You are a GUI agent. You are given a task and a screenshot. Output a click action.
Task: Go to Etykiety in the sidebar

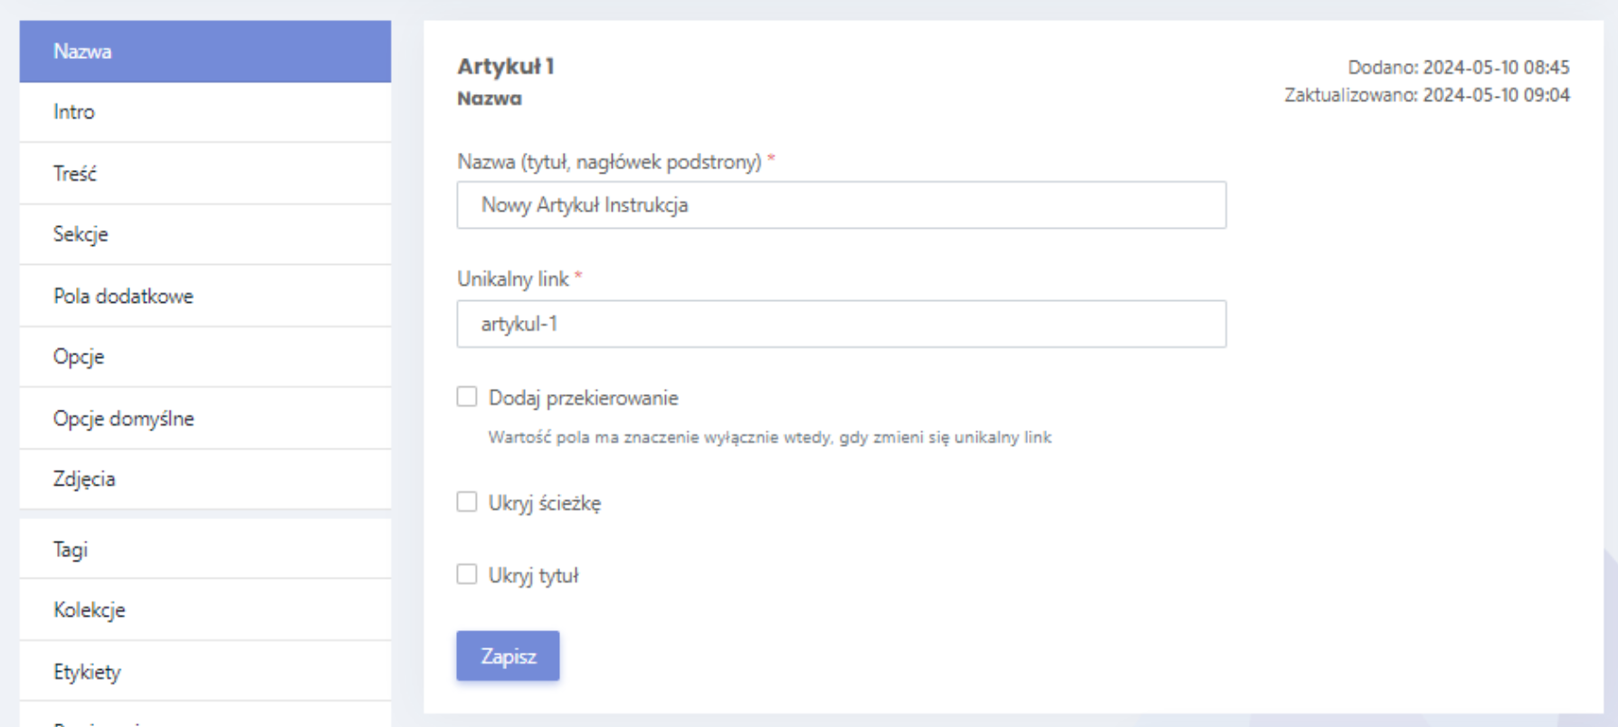pos(205,672)
